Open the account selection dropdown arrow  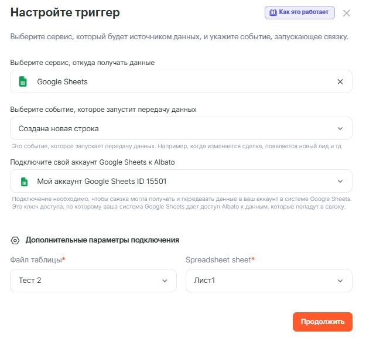tap(340, 182)
